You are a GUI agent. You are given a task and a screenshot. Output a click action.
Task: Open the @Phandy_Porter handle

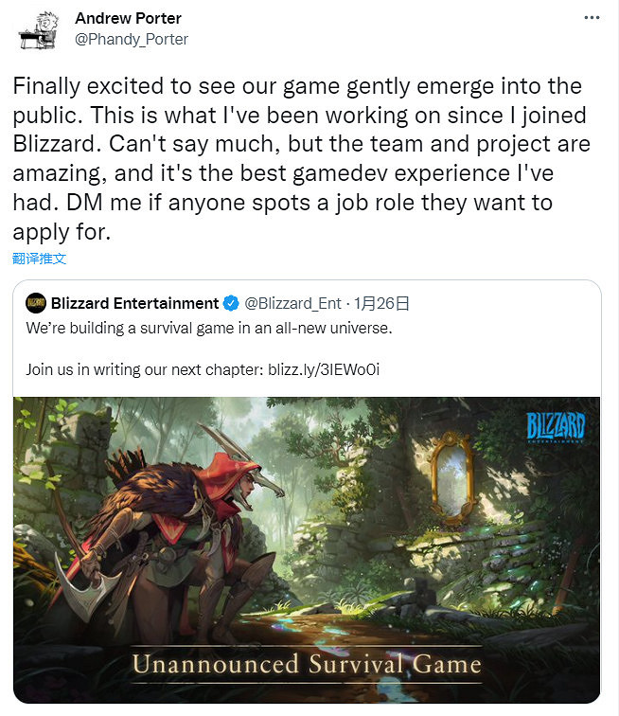click(x=132, y=39)
